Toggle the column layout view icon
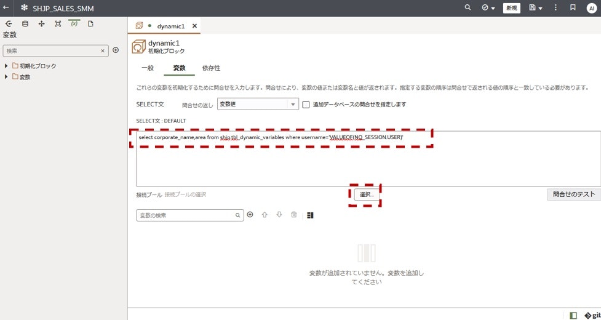Screen dimensions: 601x320 [x=310, y=215]
